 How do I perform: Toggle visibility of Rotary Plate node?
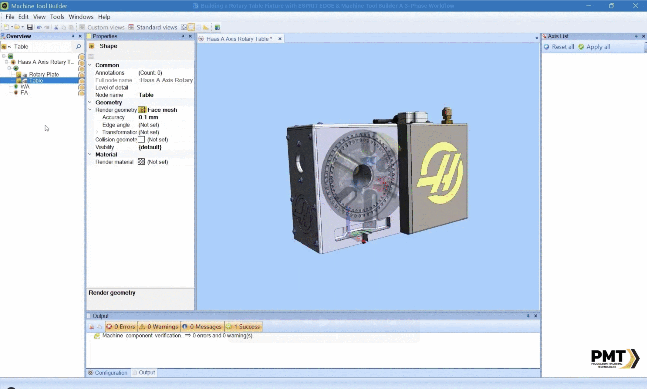click(x=81, y=75)
